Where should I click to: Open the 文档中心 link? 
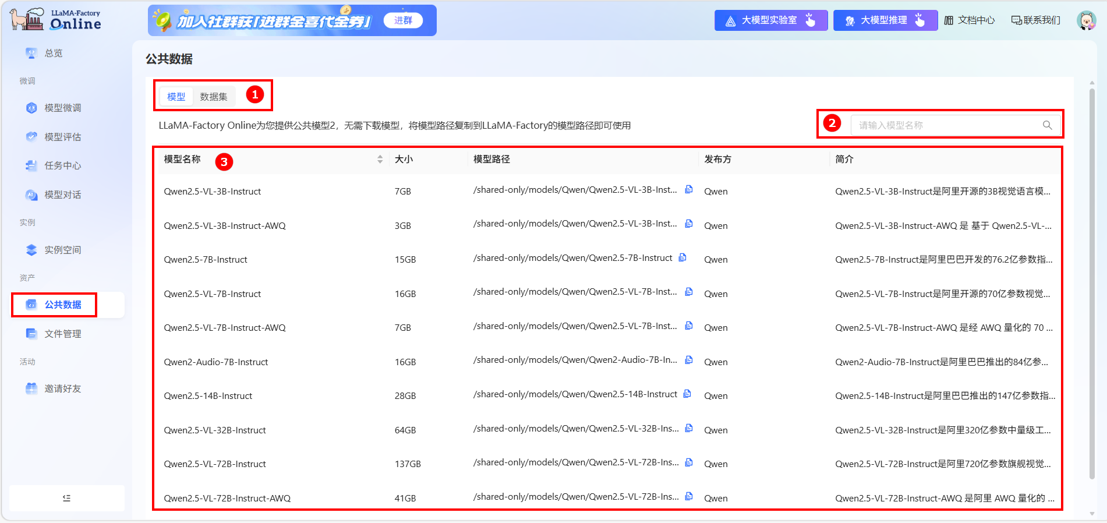pos(970,20)
